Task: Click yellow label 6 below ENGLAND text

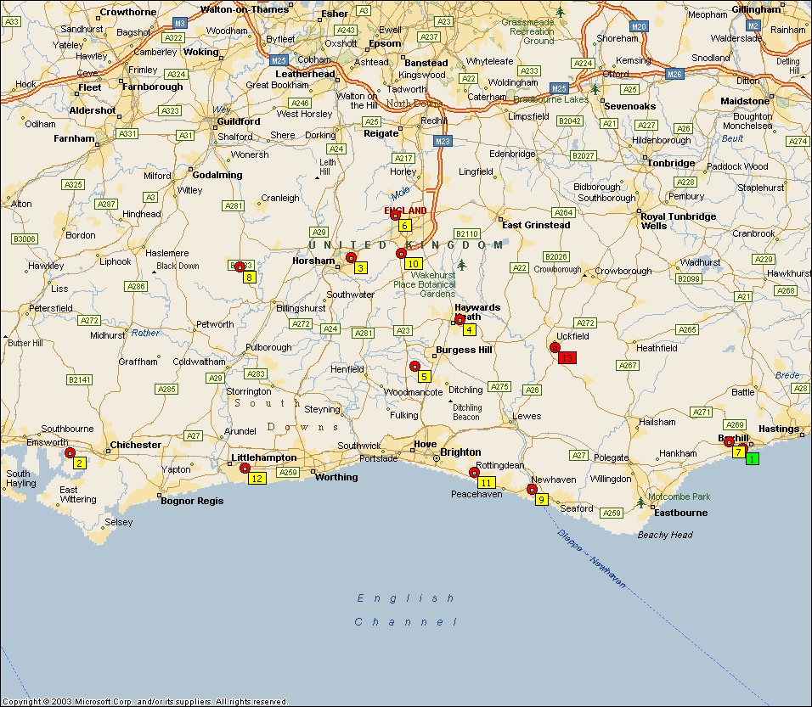Action: tap(405, 226)
